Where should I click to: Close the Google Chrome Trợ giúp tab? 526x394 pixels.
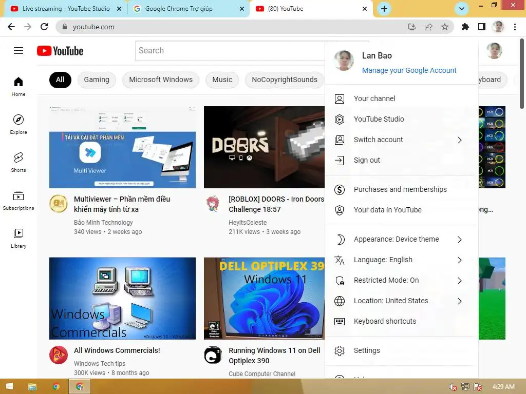(x=242, y=9)
